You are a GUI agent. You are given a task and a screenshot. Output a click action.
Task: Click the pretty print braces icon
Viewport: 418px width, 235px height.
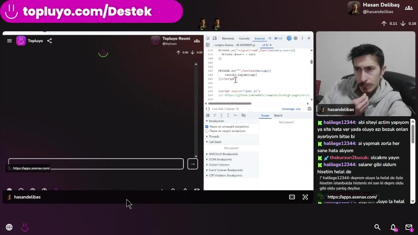208,109
